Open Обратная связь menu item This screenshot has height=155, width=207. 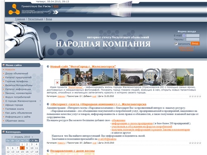(15, 121)
